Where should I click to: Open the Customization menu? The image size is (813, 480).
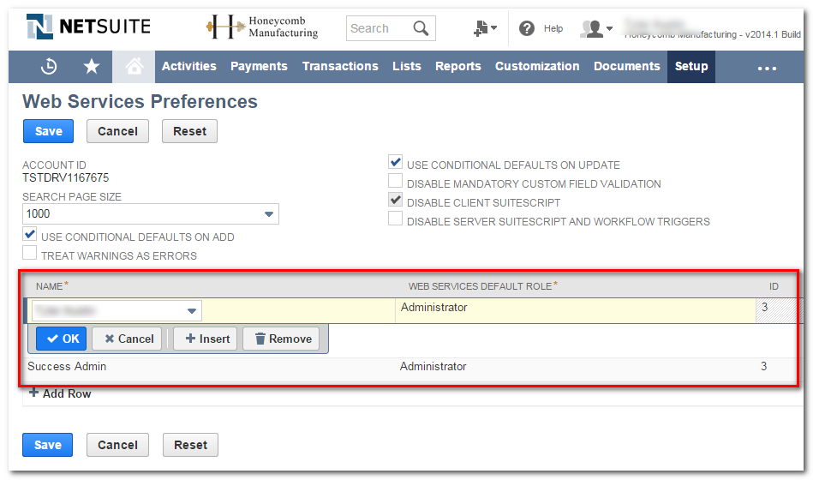tap(537, 66)
